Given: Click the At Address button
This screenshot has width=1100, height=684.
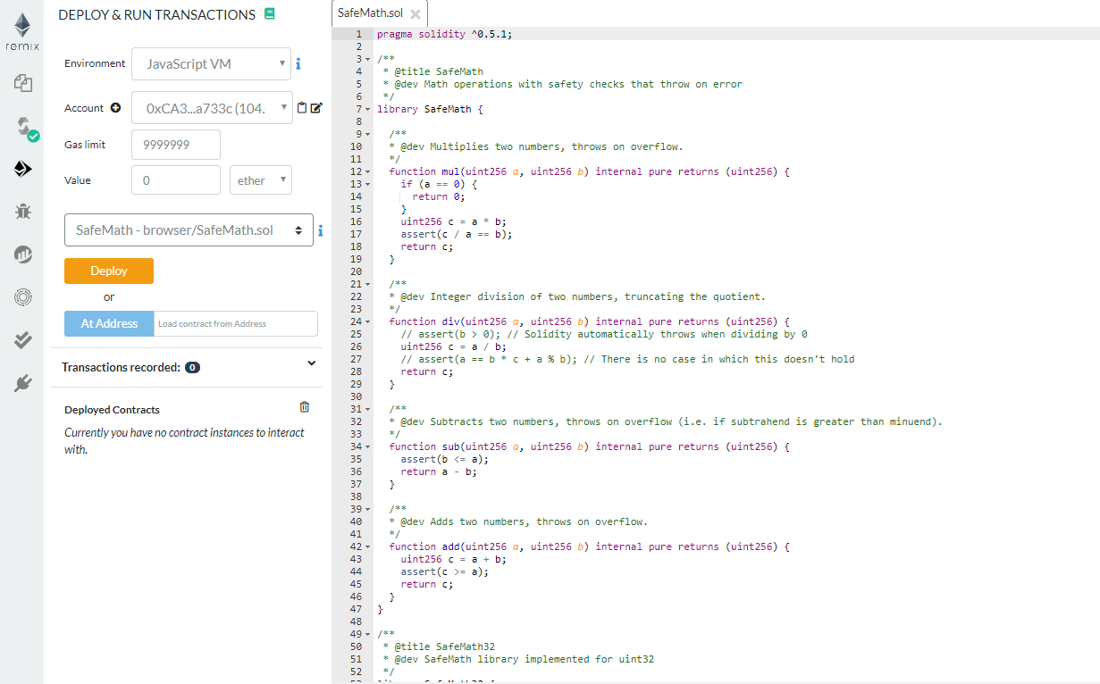Looking at the screenshot, I should coord(109,323).
